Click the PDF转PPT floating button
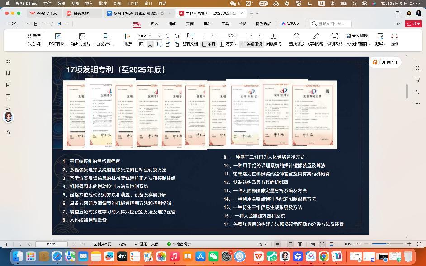The width and height of the screenshot is (426, 266). coord(385,62)
